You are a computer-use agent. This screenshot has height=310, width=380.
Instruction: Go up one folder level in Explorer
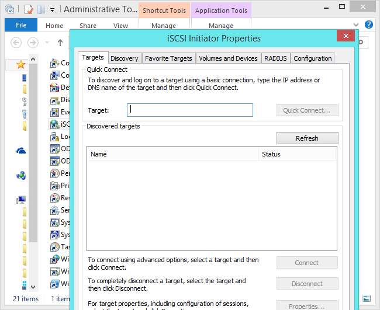[x=60, y=43]
